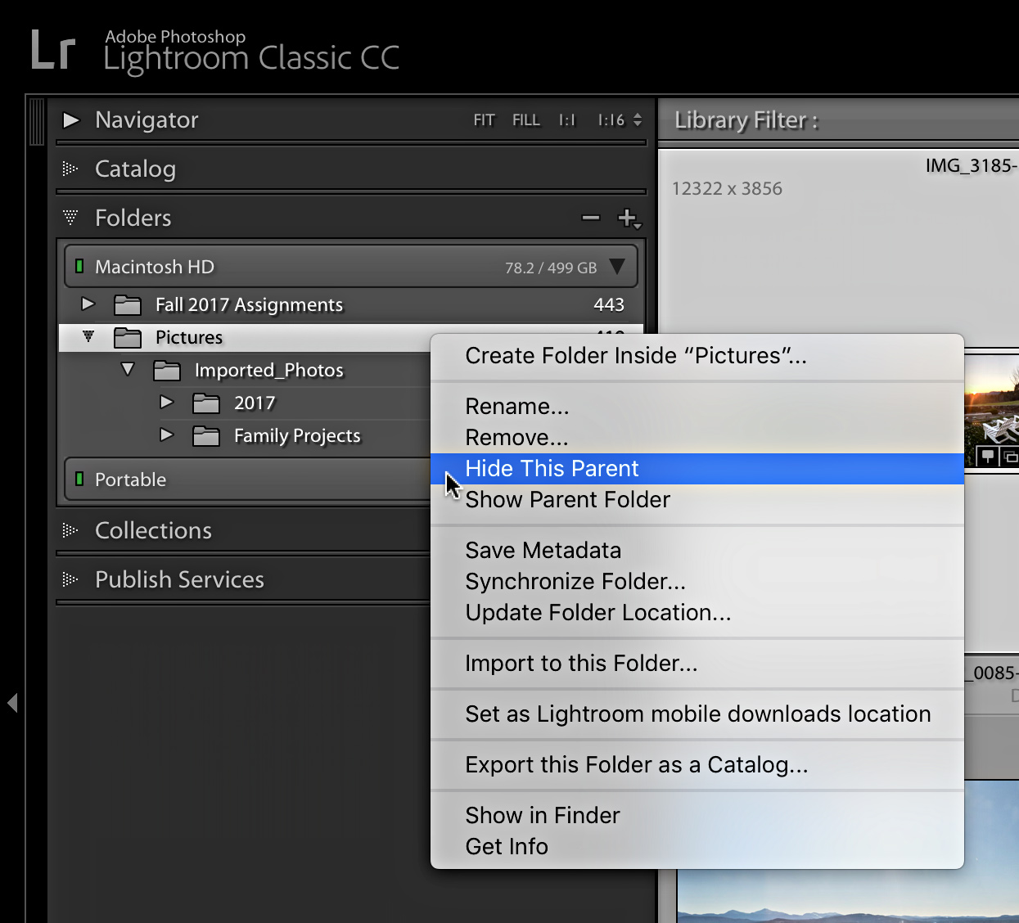Click the minus icon in Folders header
This screenshot has height=923, width=1019.
tap(591, 218)
